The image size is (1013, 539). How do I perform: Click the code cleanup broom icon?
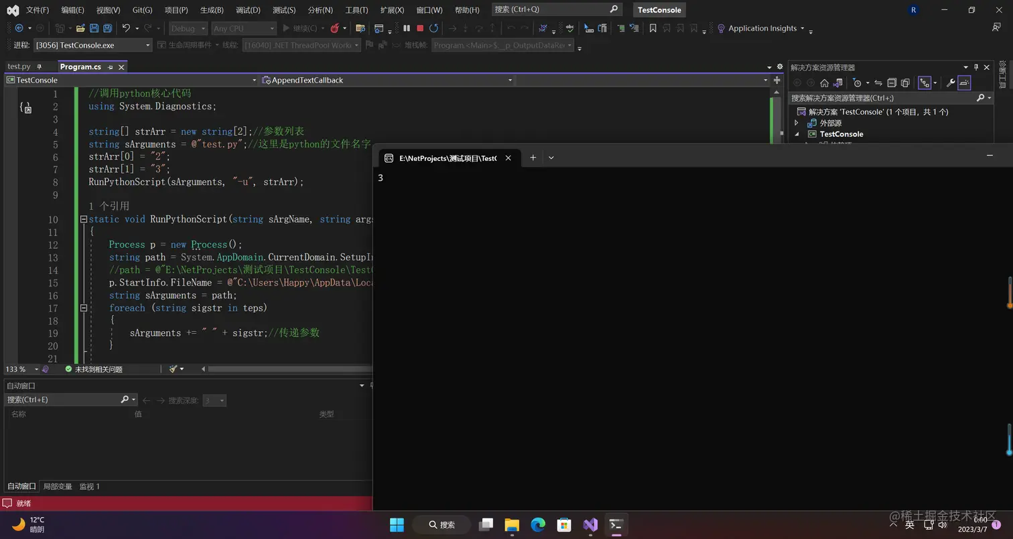pyautogui.click(x=173, y=369)
